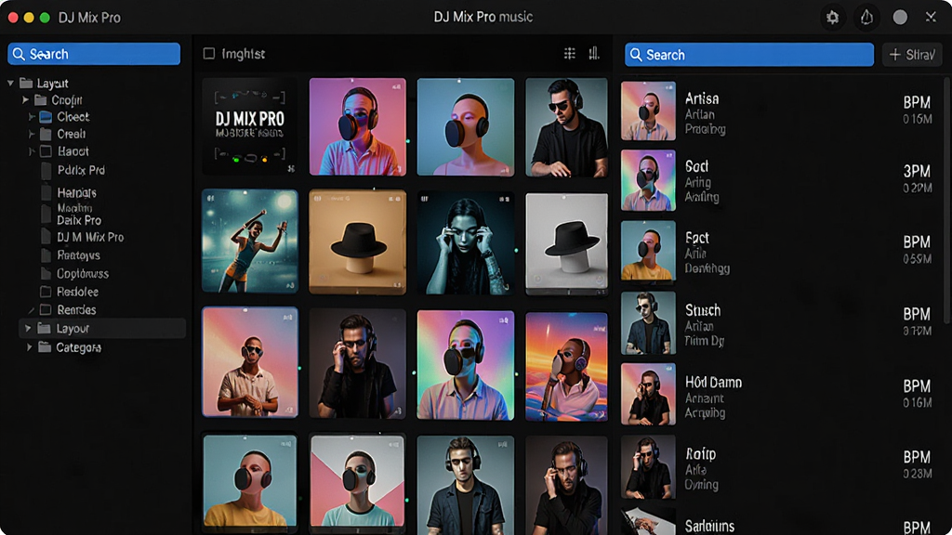
Task: Collapse the Layaut tree root
Action: point(10,83)
